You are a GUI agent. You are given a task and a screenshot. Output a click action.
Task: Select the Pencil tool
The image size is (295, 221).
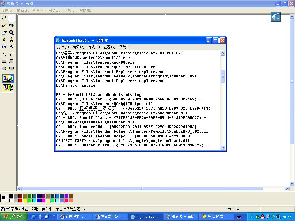tap(4, 40)
